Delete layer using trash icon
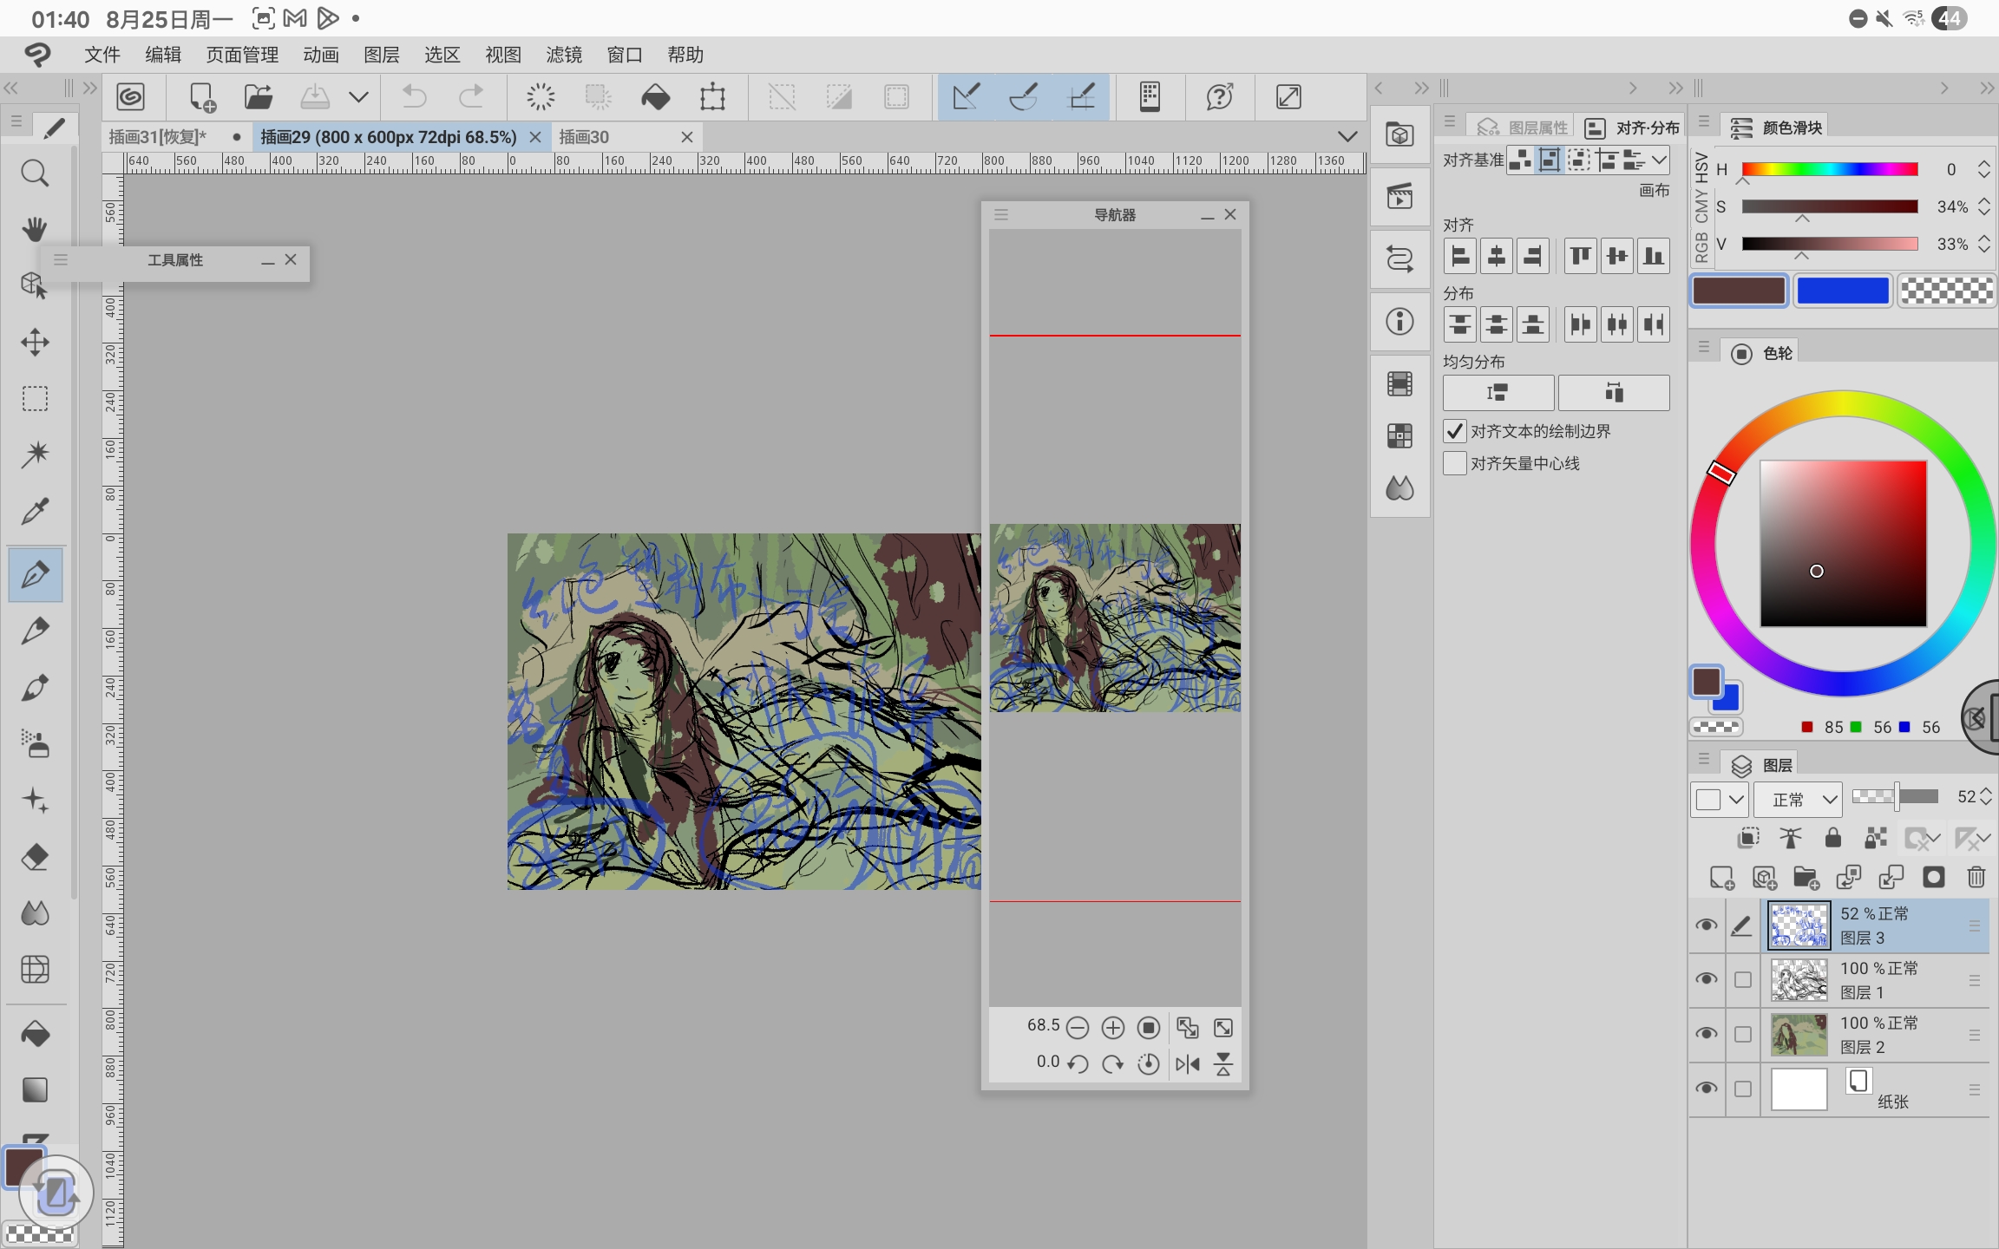Viewport: 1999px width, 1249px height. click(x=1976, y=878)
